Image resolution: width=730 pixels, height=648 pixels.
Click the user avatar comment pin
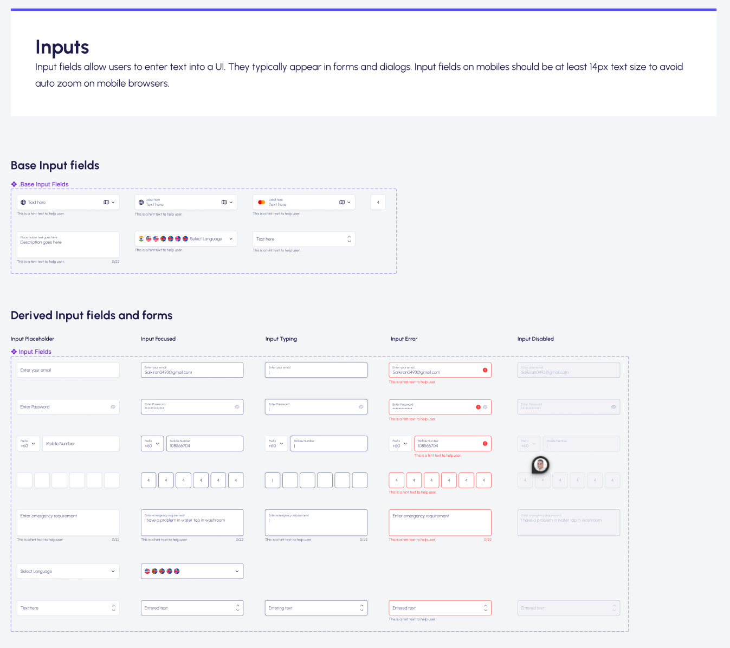[x=540, y=464]
